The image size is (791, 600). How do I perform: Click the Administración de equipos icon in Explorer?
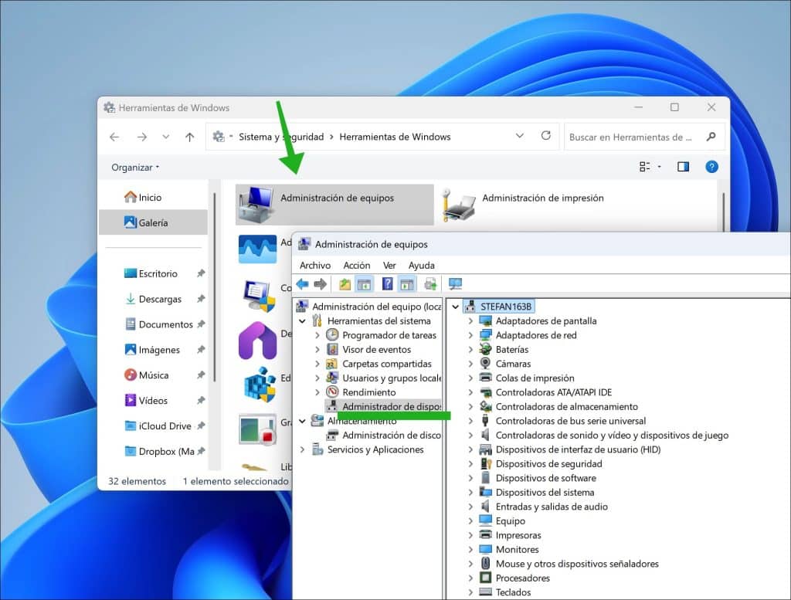click(256, 205)
